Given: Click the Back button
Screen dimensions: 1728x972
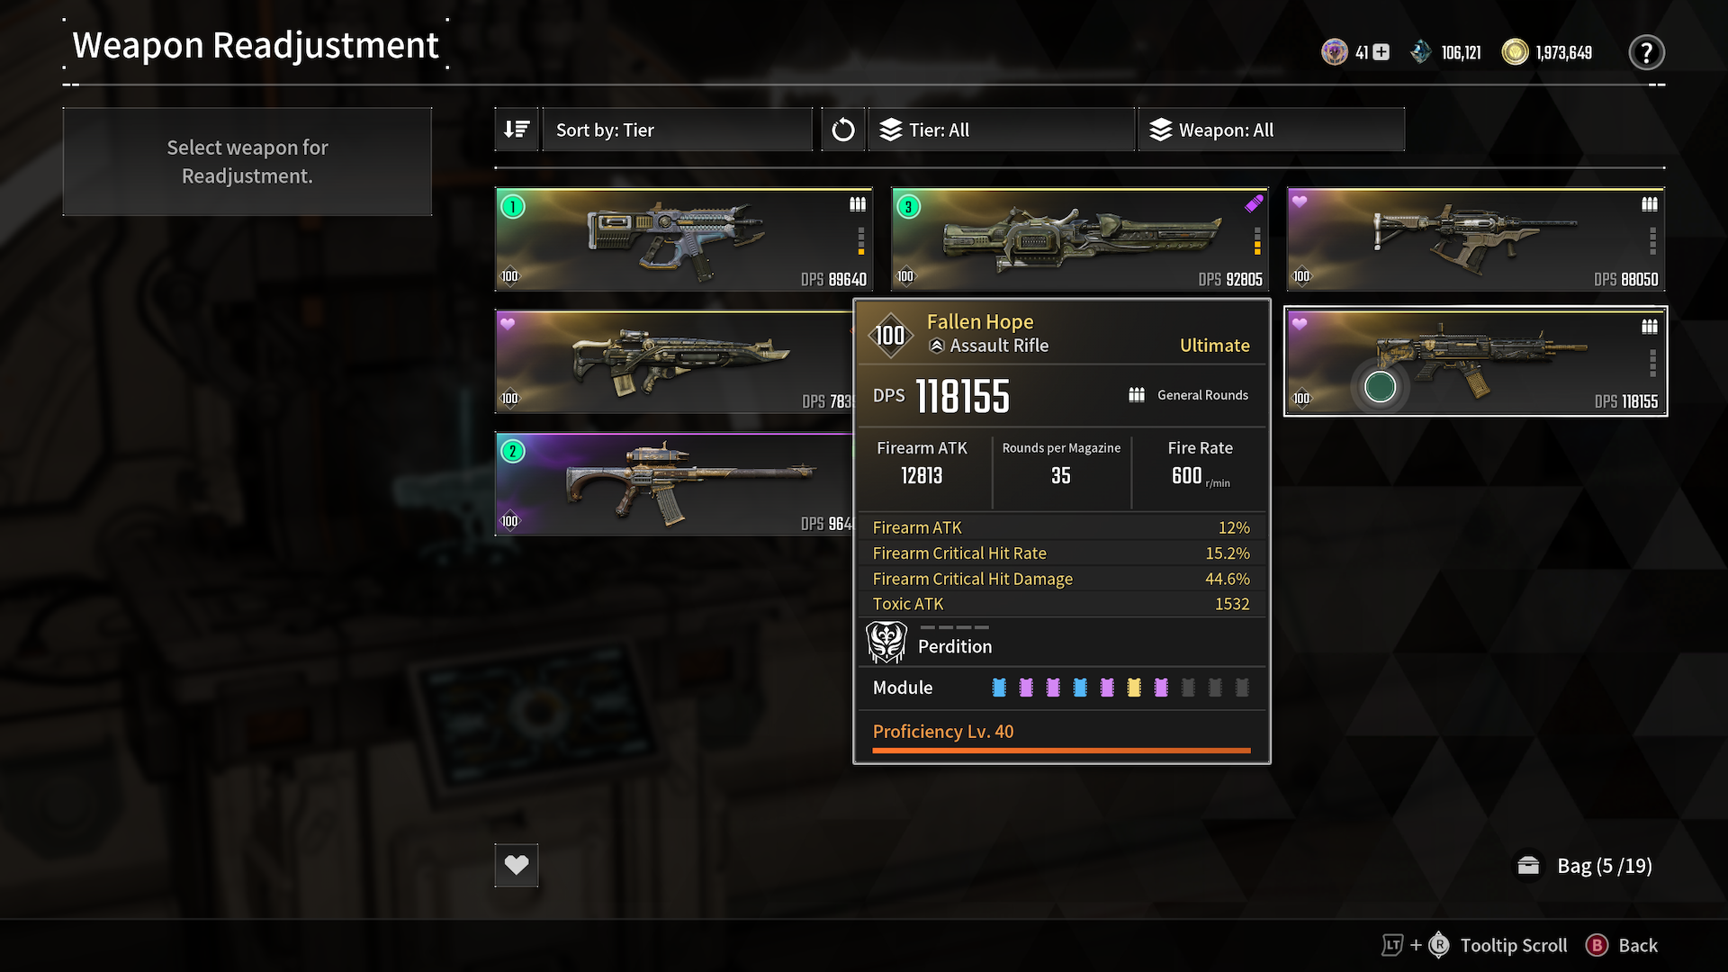Looking at the screenshot, I should pyautogui.click(x=1623, y=945).
